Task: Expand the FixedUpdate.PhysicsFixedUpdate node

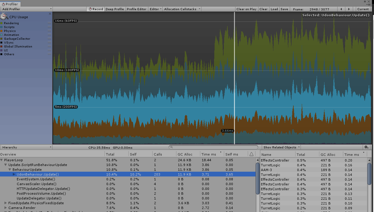Action: 6,203
